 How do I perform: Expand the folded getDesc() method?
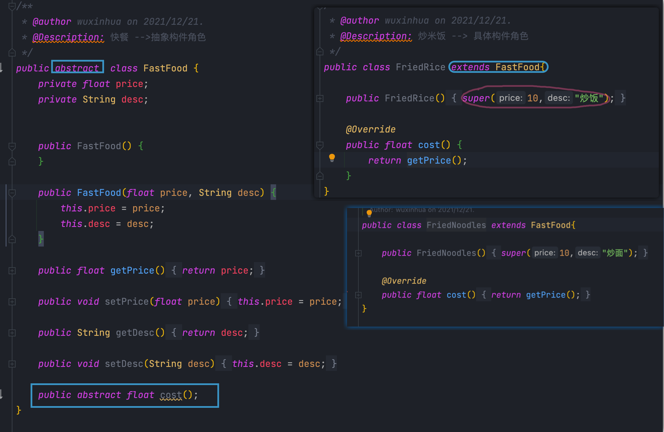point(12,333)
